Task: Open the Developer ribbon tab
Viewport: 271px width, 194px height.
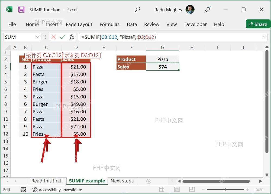Action: 195,25
